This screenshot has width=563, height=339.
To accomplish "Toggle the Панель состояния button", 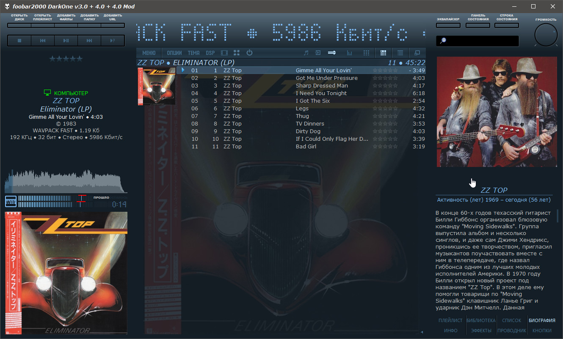I will tap(477, 25).
